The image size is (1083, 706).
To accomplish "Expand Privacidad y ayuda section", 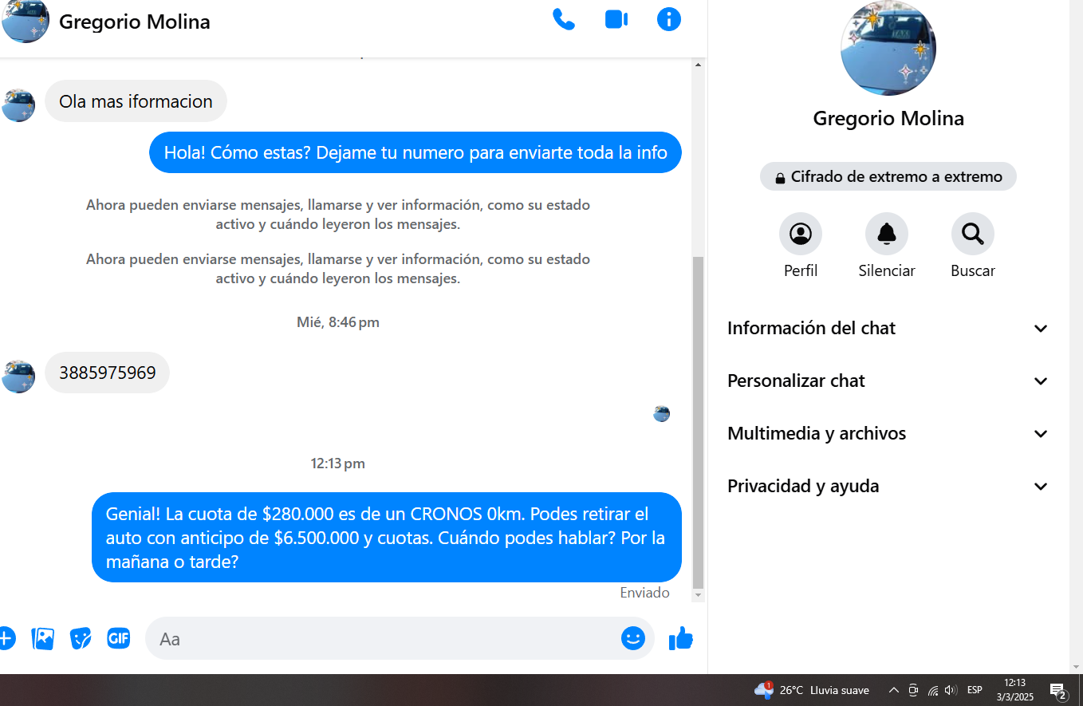I will [x=888, y=487].
